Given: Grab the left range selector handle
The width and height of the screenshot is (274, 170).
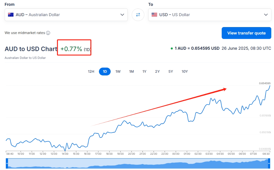Looking at the screenshot, I should click(7, 163).
